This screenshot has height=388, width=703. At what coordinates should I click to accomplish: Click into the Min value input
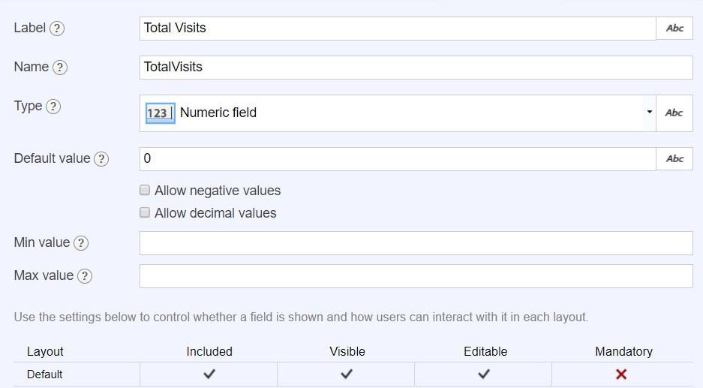tap(416, 243)
